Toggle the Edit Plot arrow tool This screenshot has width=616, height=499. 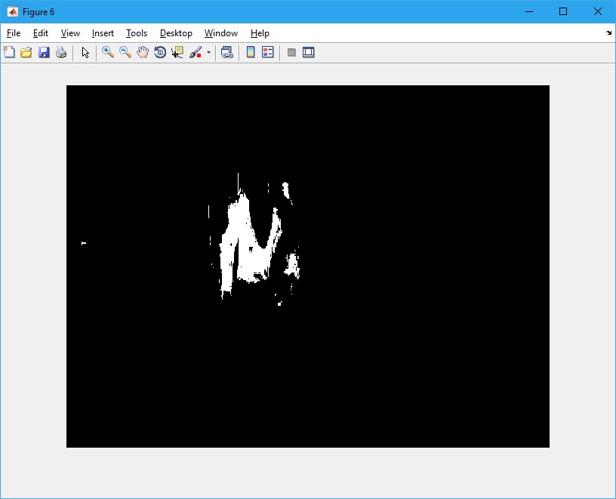85,53
